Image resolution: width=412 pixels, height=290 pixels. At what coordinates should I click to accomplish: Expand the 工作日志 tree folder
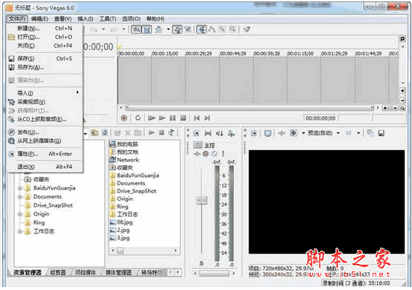(19, 231)
